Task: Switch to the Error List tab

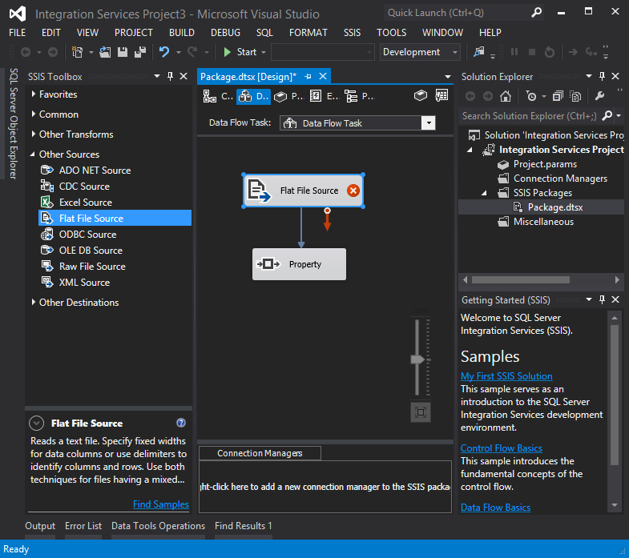Action: click(83, 526)
